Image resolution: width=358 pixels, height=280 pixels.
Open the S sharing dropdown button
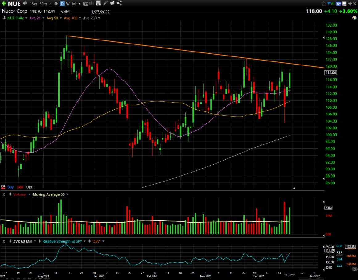[339, 3]
